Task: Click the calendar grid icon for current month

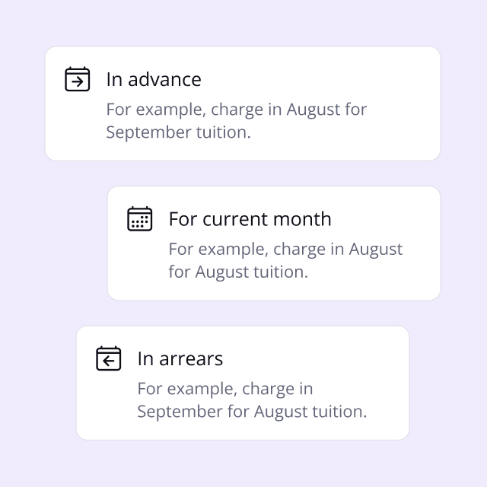Action: pos(140,218)
